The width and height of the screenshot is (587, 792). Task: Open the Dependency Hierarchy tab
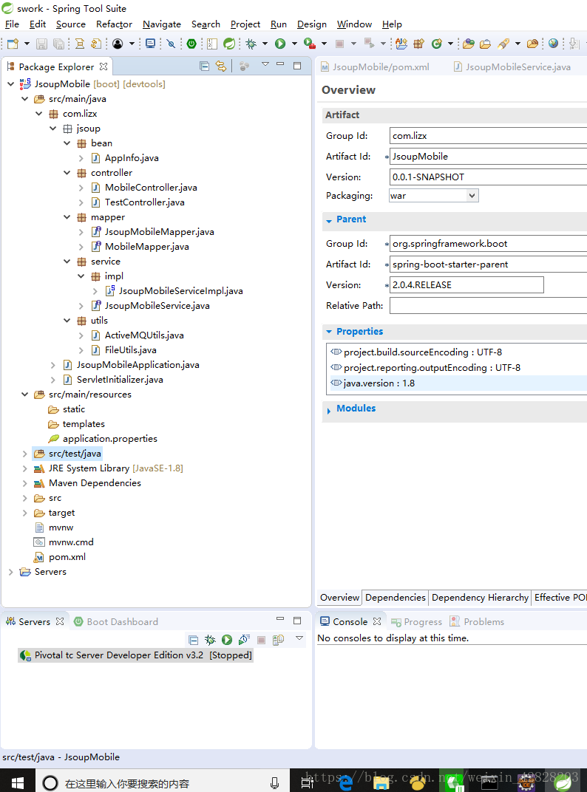tap(480, 598)
